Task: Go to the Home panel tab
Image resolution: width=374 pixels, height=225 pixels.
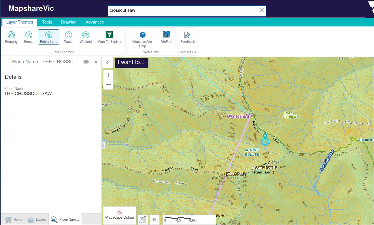Action: tap(14, 220)
